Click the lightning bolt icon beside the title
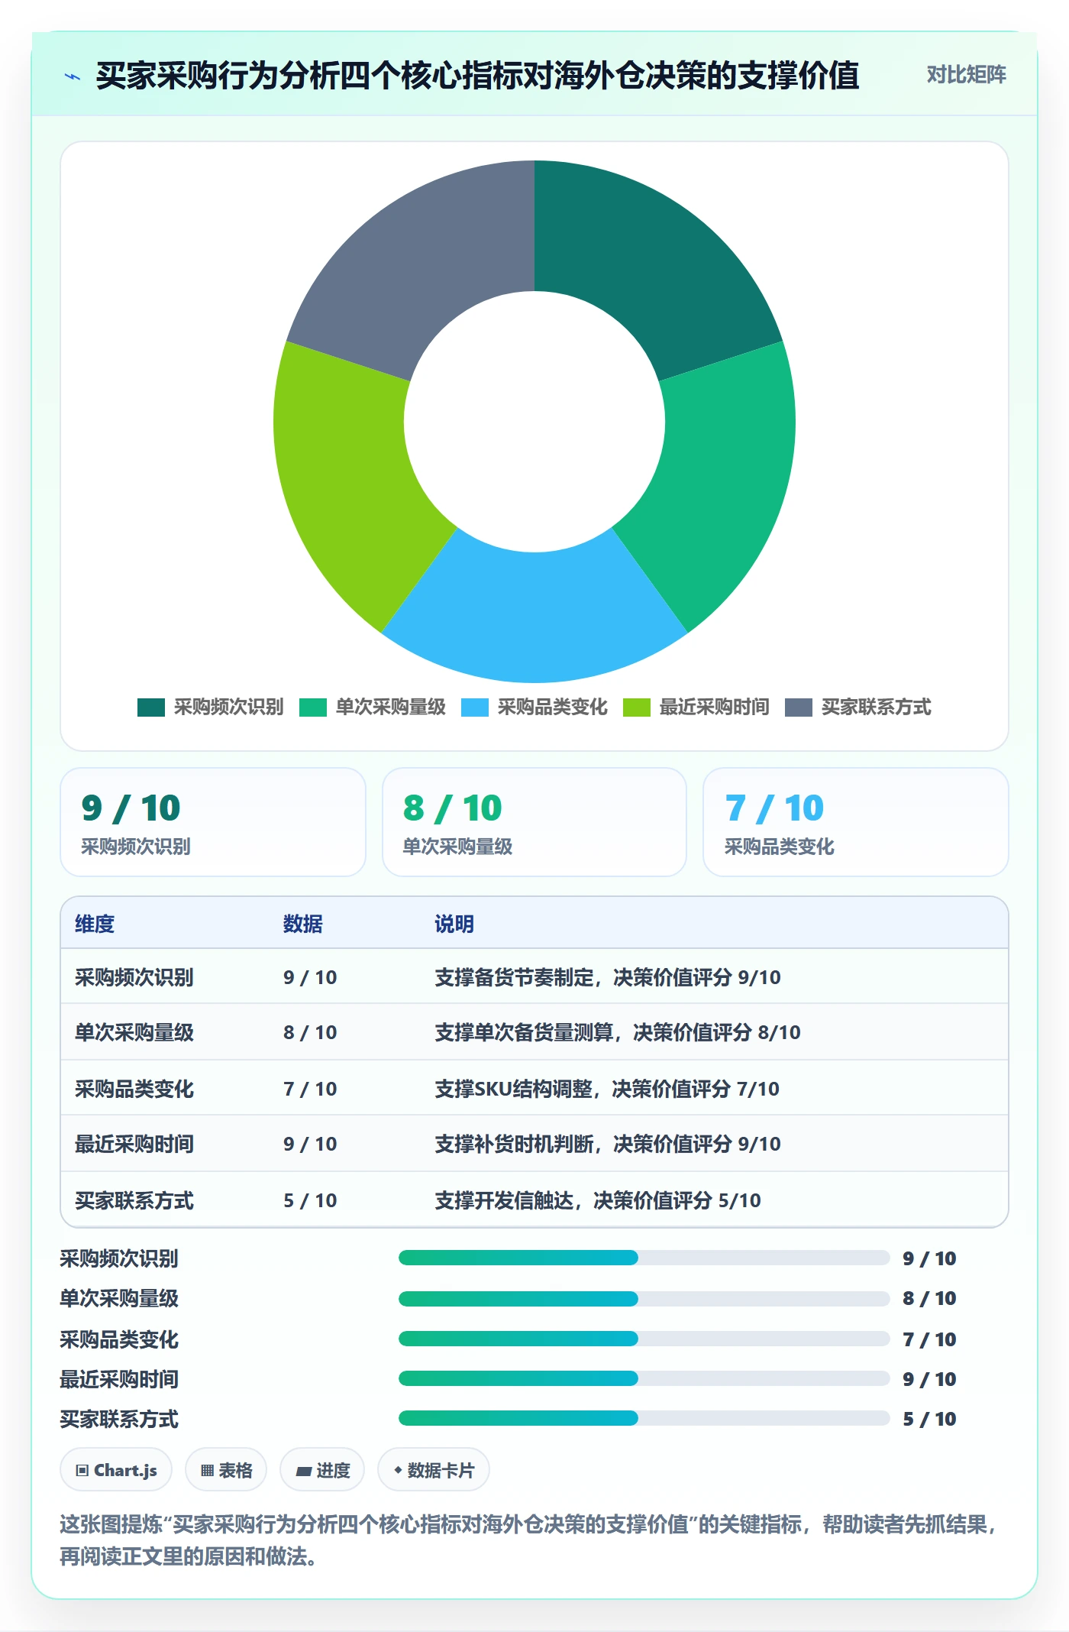The image size is (1069, 1632). 73,76
